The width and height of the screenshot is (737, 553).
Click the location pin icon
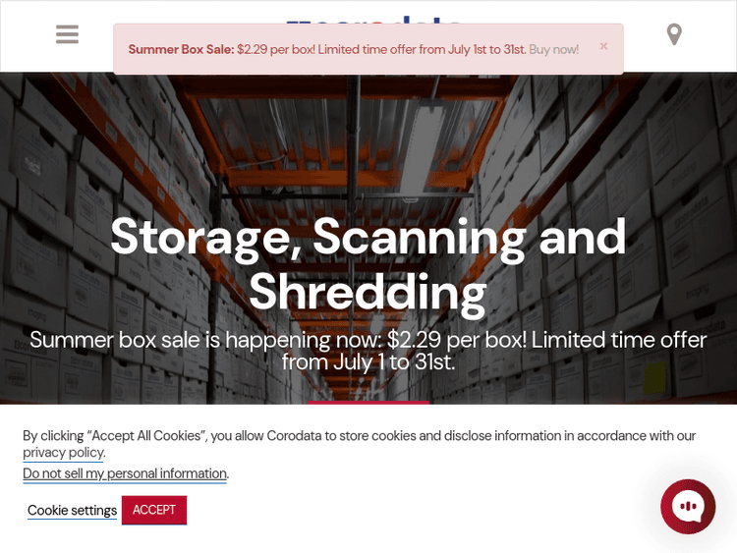click(674, 34)
